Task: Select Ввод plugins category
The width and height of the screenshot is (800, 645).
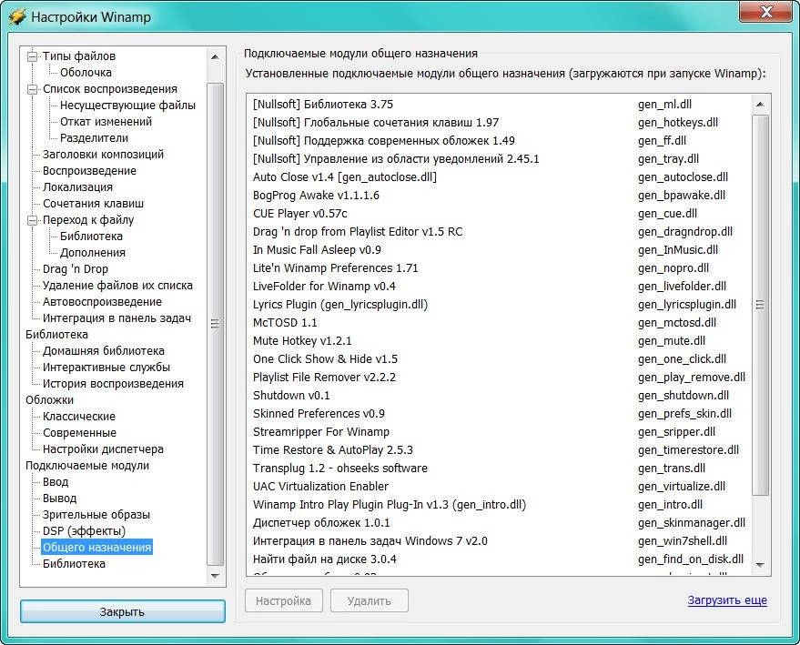Action: [x=56, y=482]
